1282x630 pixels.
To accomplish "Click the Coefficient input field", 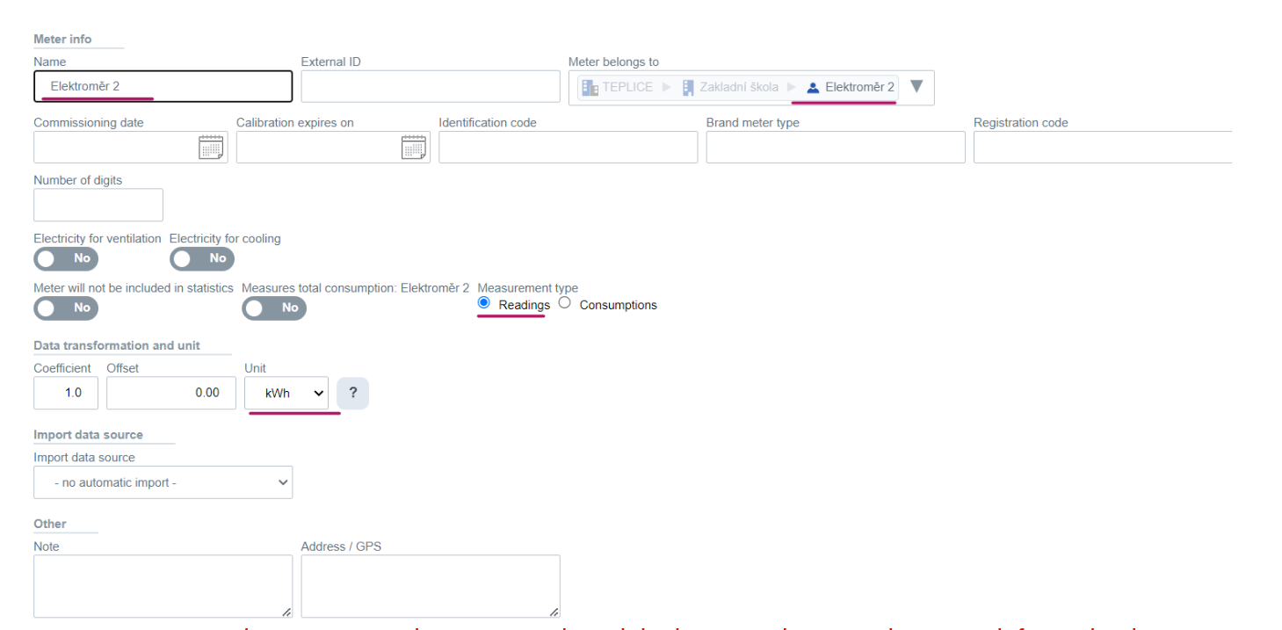I will (66, 393).
